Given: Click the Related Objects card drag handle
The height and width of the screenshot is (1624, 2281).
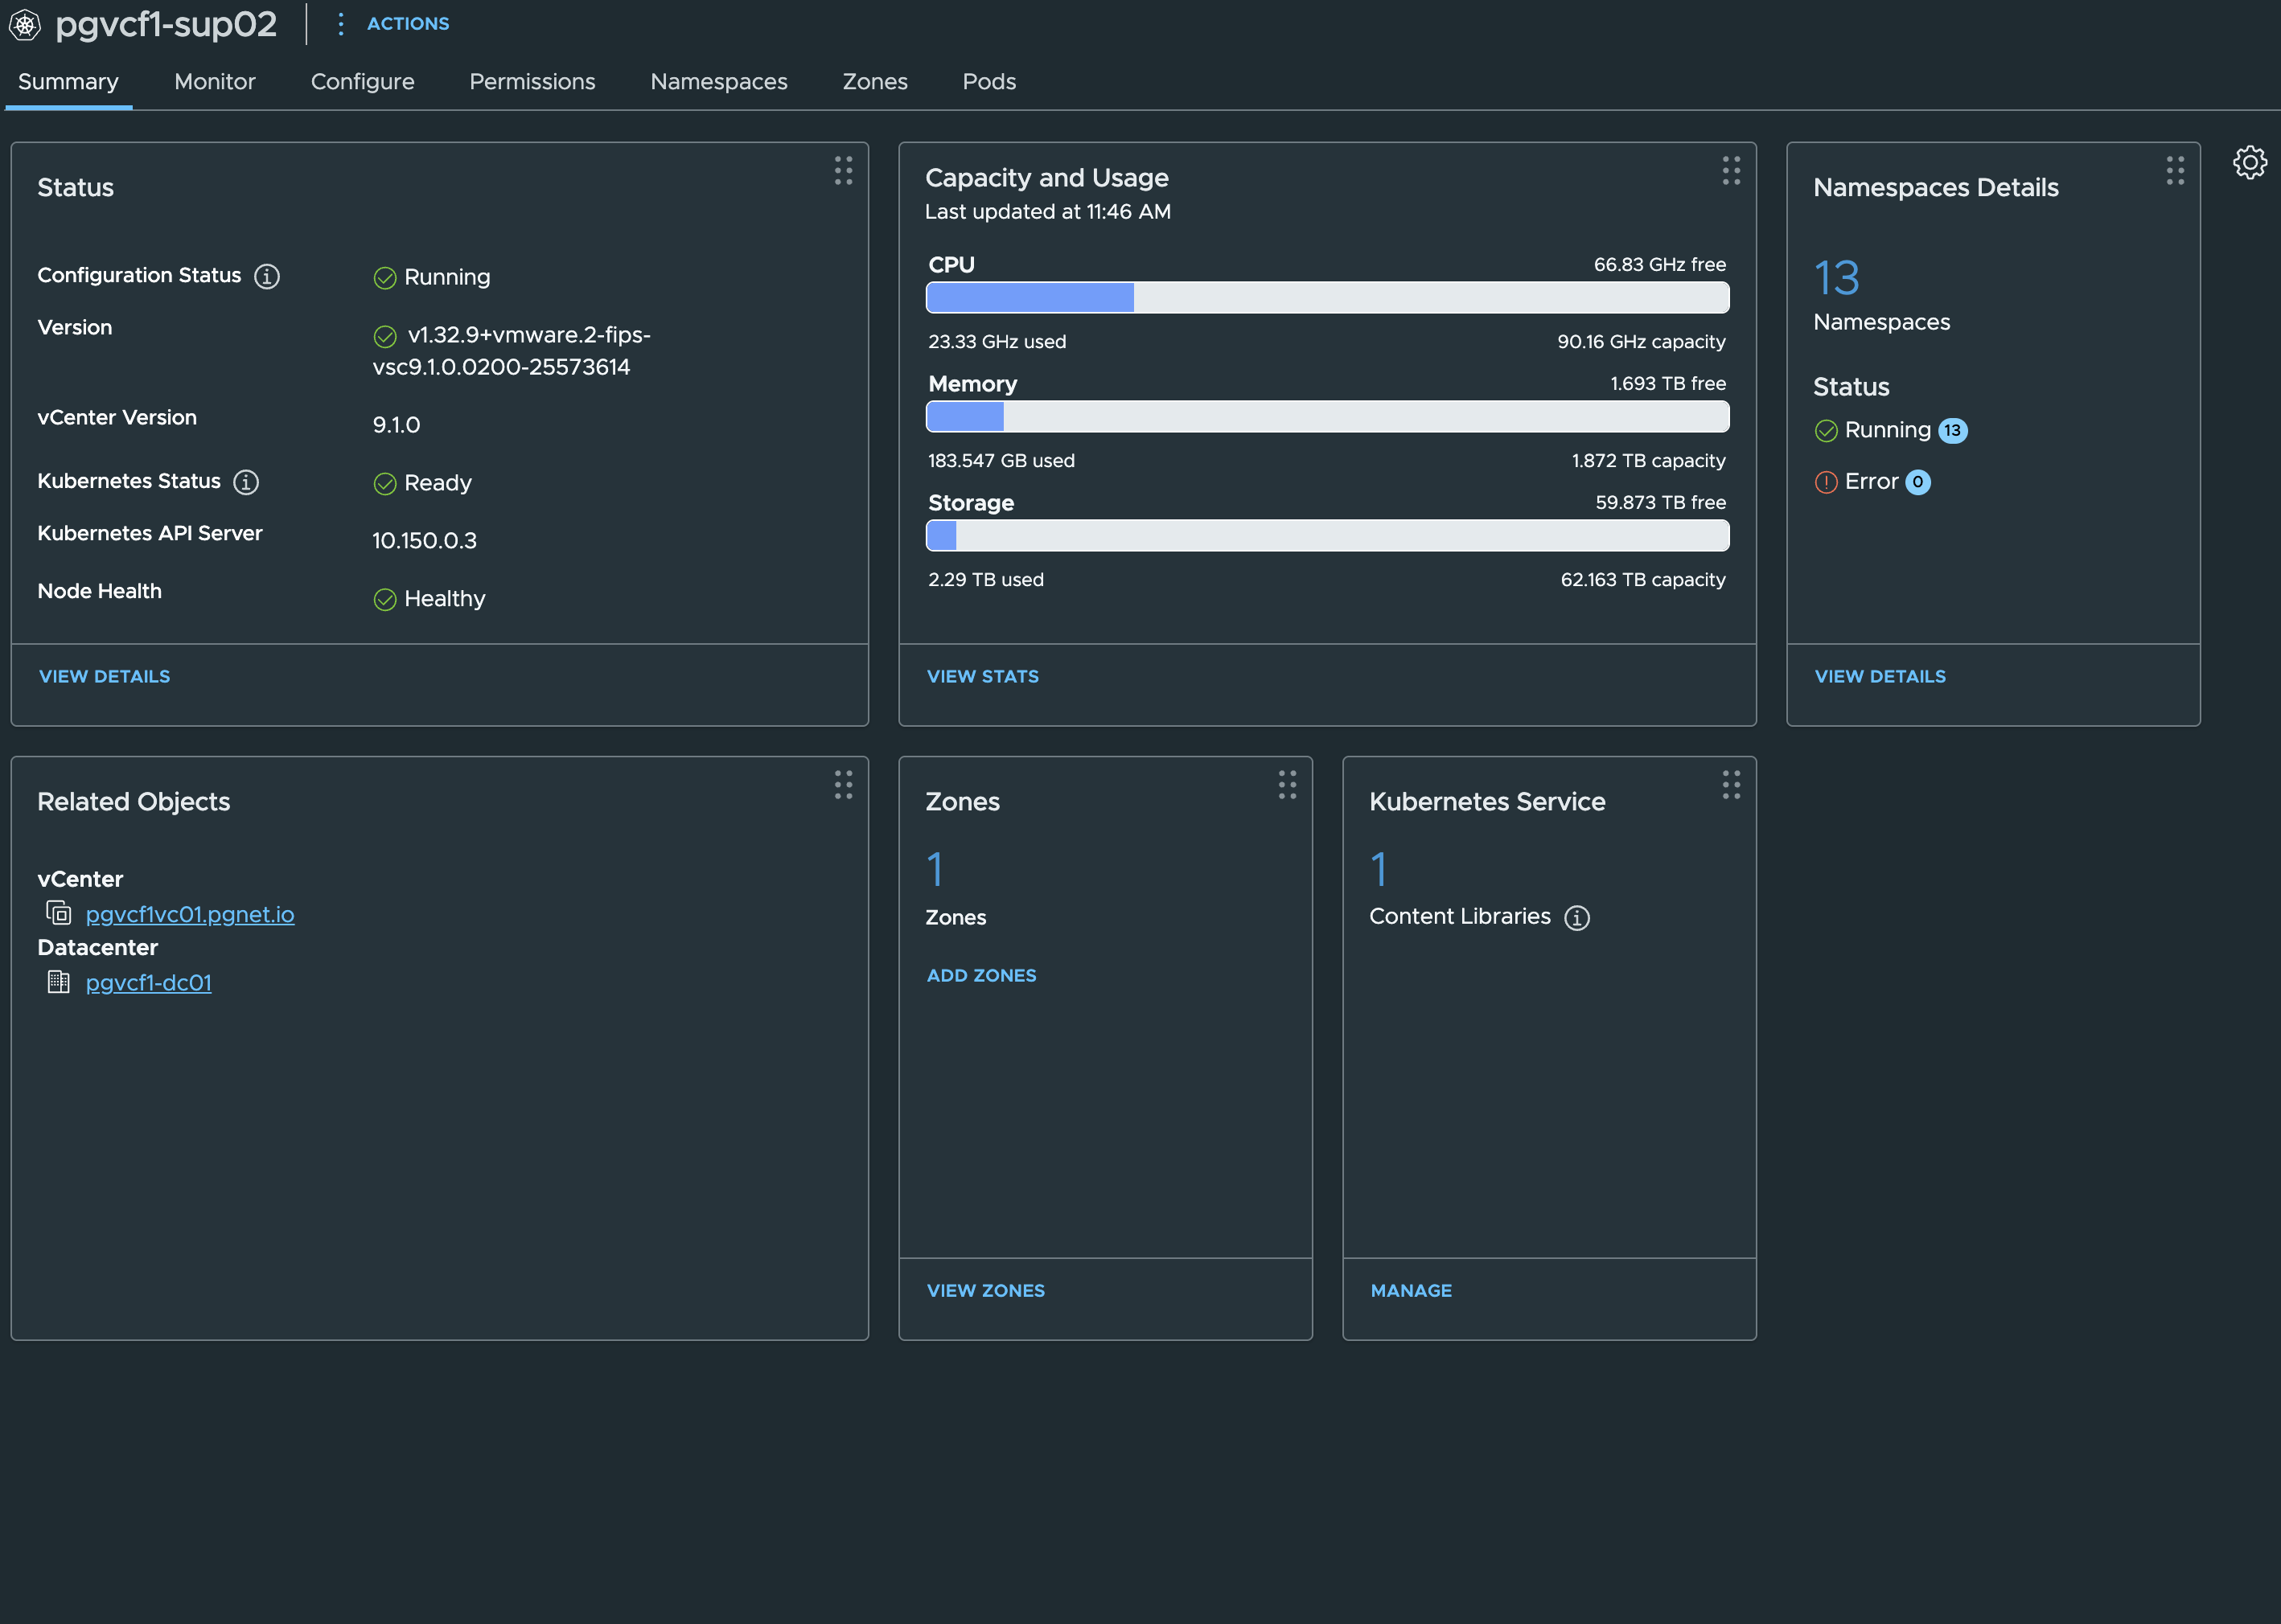Looking at the screenshot, I should (844, 784).
